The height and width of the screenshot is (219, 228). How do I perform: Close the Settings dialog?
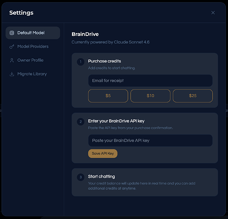point(213,13)
